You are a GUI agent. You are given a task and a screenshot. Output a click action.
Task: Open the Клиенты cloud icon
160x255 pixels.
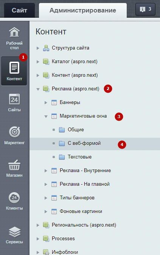[x=14, y=197]
